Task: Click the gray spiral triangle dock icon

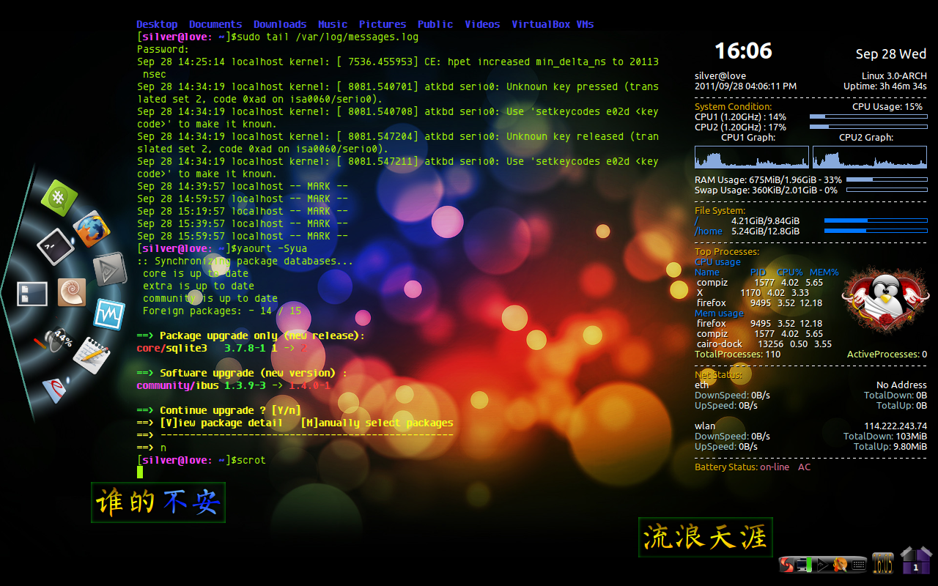Action: (x=111, y=269)
